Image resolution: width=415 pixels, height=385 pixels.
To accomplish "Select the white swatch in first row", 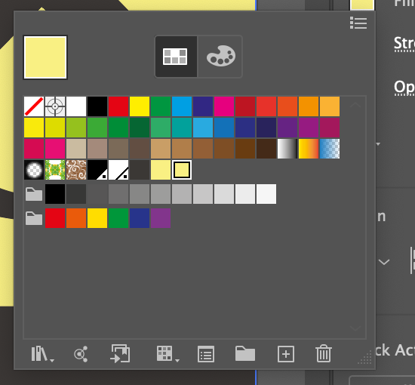I will coord(76,106).
